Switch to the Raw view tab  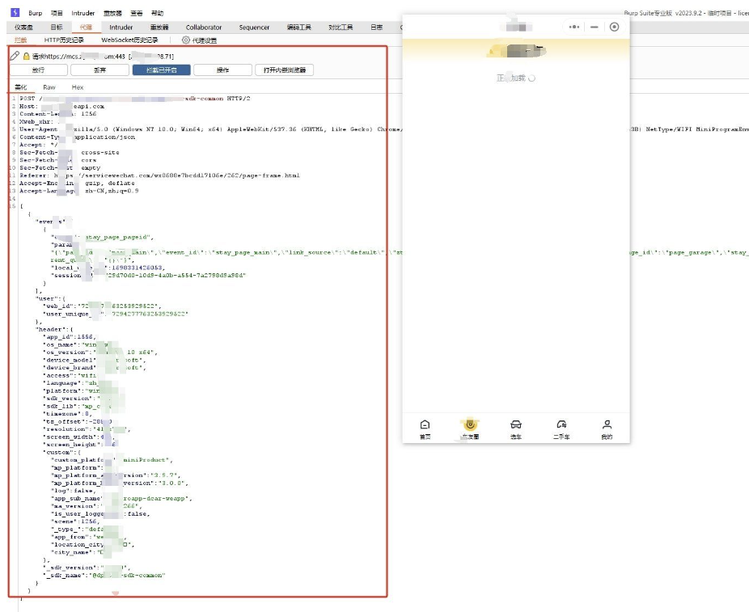(x=49, y=87)
